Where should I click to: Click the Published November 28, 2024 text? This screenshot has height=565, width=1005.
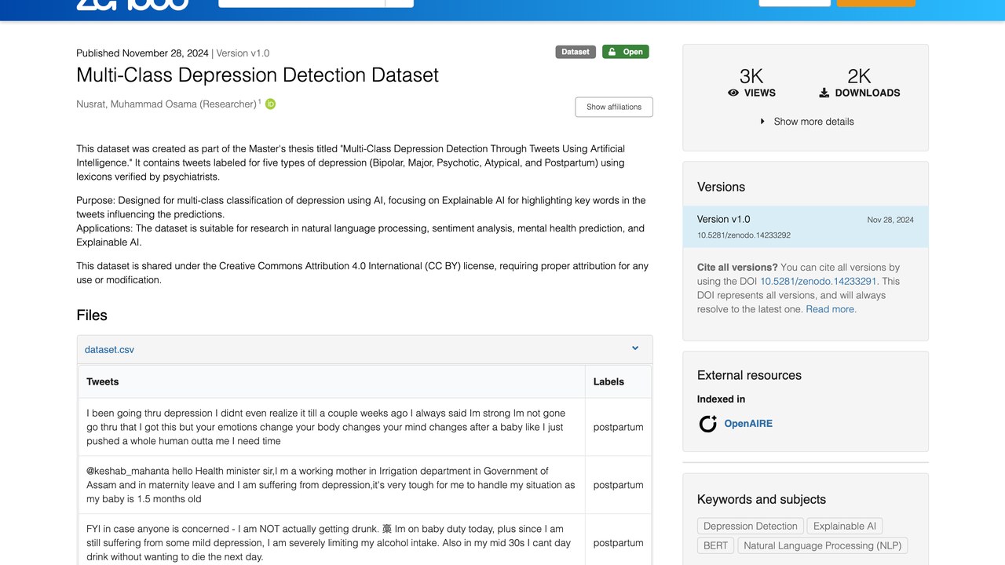click(142, 53)
